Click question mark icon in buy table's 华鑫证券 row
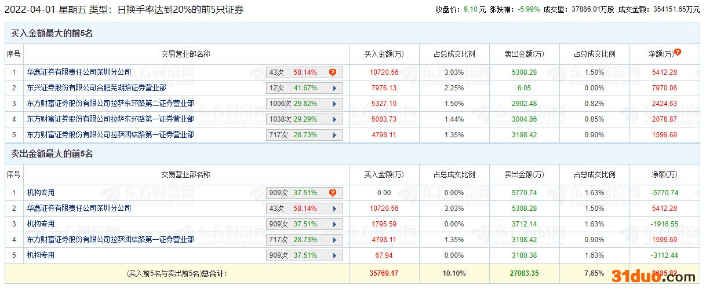706x289 pixels. point(333,72)
